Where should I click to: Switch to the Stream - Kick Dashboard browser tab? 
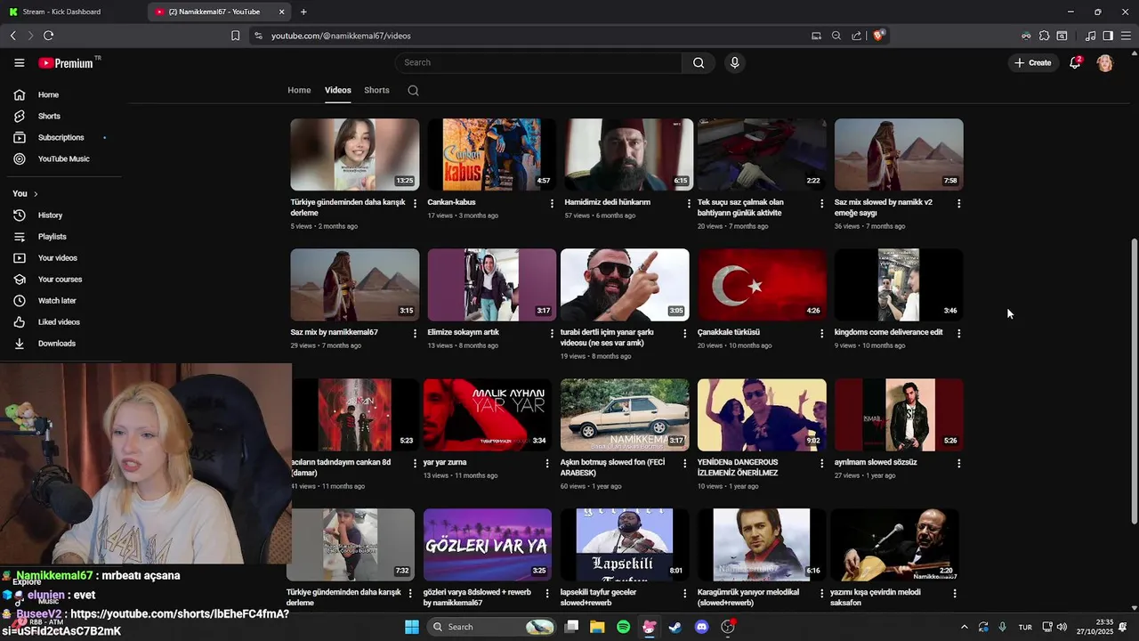71,12
